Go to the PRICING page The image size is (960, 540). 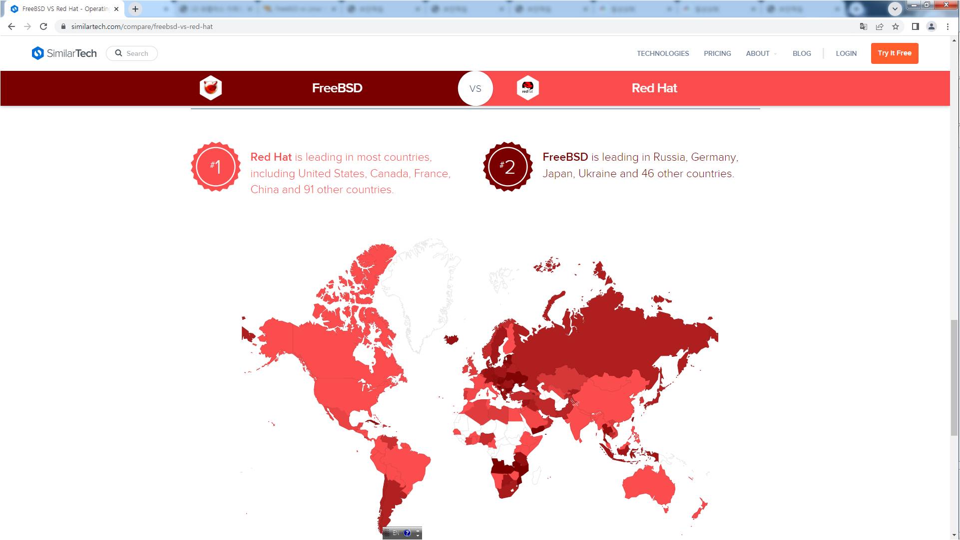[717, 53]
